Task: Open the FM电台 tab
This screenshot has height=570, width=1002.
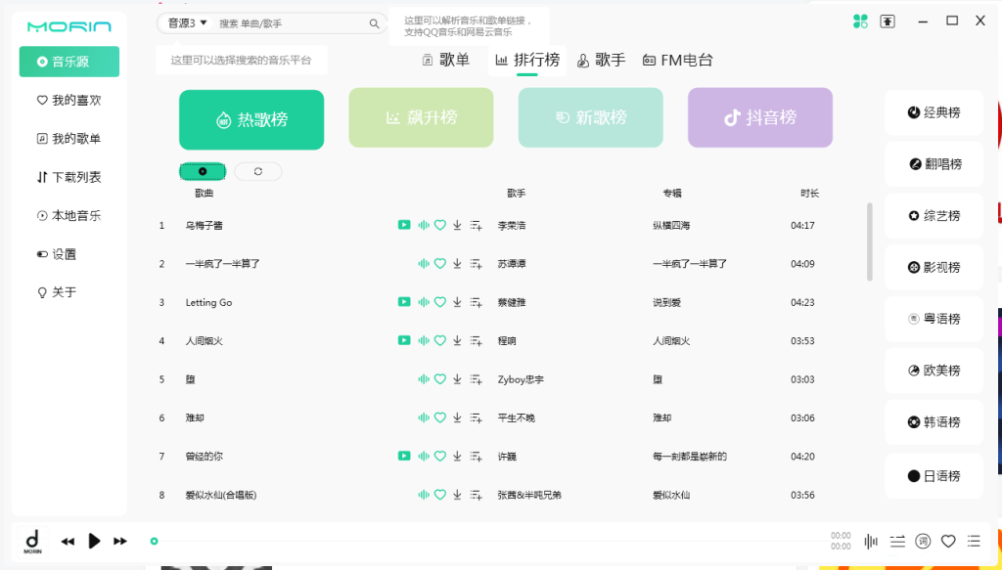Action: (679, 60)
